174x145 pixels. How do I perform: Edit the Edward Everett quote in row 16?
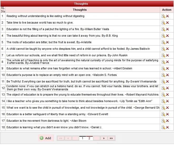coord(163,114)
